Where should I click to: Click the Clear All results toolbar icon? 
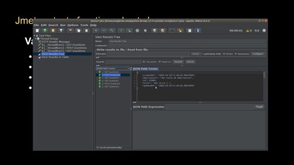click(x=163, y=31)
